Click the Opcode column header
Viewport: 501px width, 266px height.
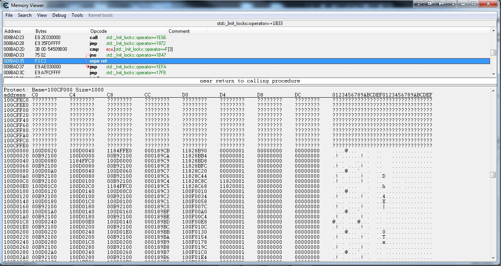[99, 31]
